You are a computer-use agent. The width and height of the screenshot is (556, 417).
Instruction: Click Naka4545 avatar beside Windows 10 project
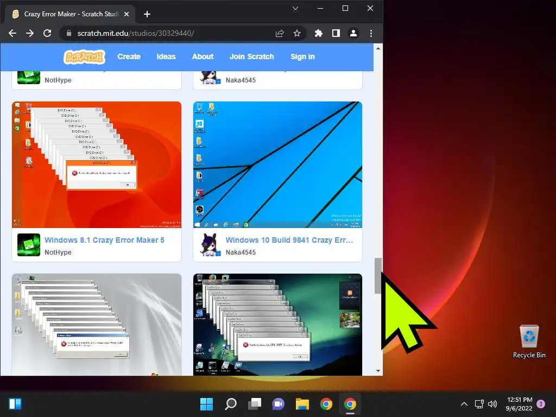pos(210,245)
